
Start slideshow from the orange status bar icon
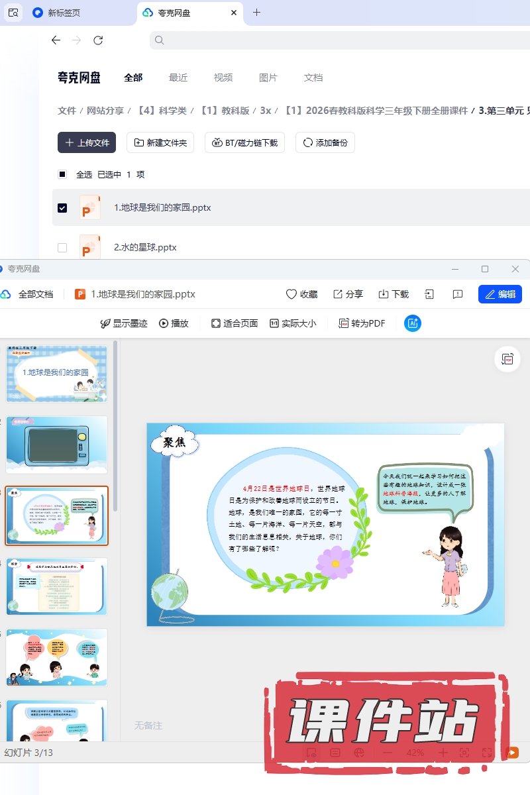[511, 753]
